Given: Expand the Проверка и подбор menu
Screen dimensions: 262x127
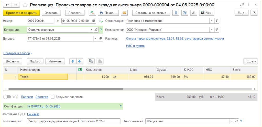Looking at the screenshot, I should 17,53.
